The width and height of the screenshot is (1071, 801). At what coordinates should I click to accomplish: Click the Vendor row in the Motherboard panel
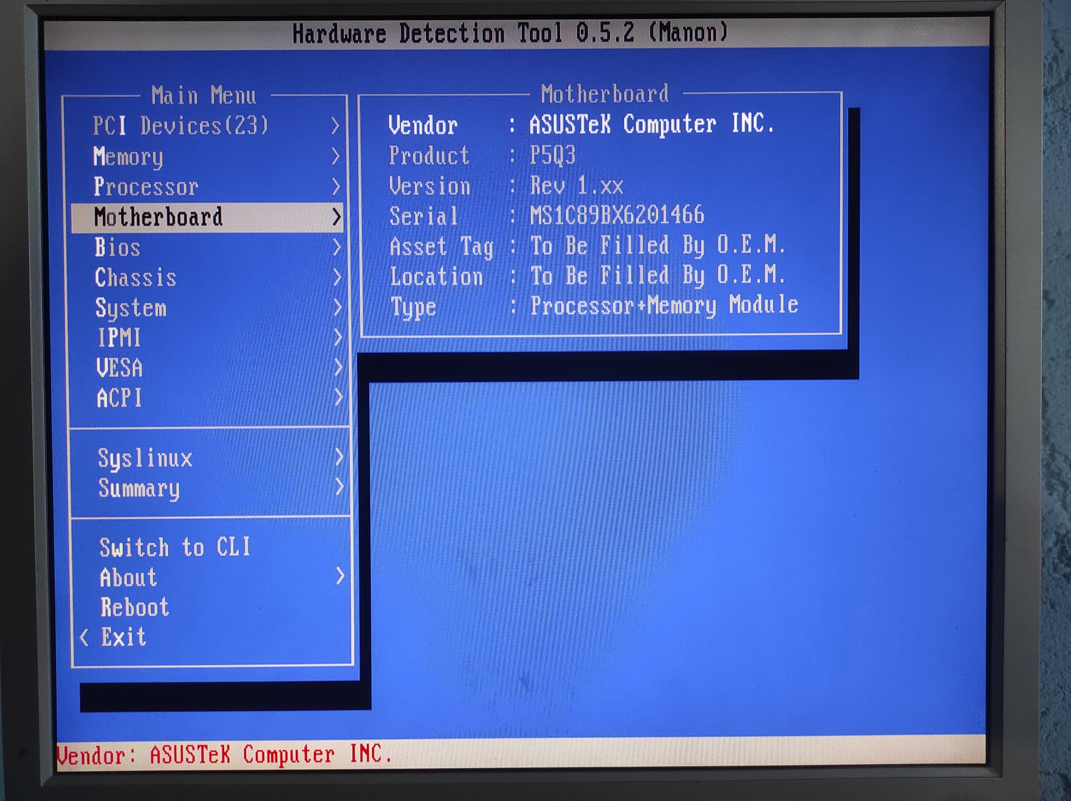click(x=581, y=125)
